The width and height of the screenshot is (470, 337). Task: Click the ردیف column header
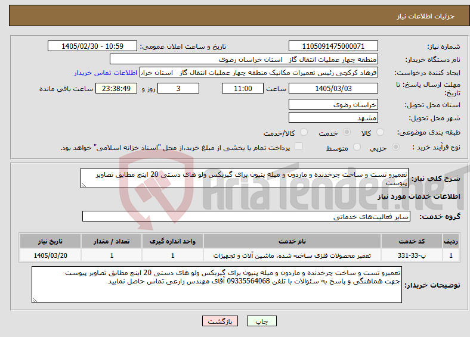click(451, 241)
